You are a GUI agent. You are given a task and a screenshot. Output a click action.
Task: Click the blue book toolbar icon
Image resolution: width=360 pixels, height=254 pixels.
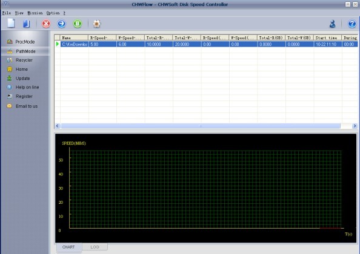pyautogui.click(x=27, y=24)
